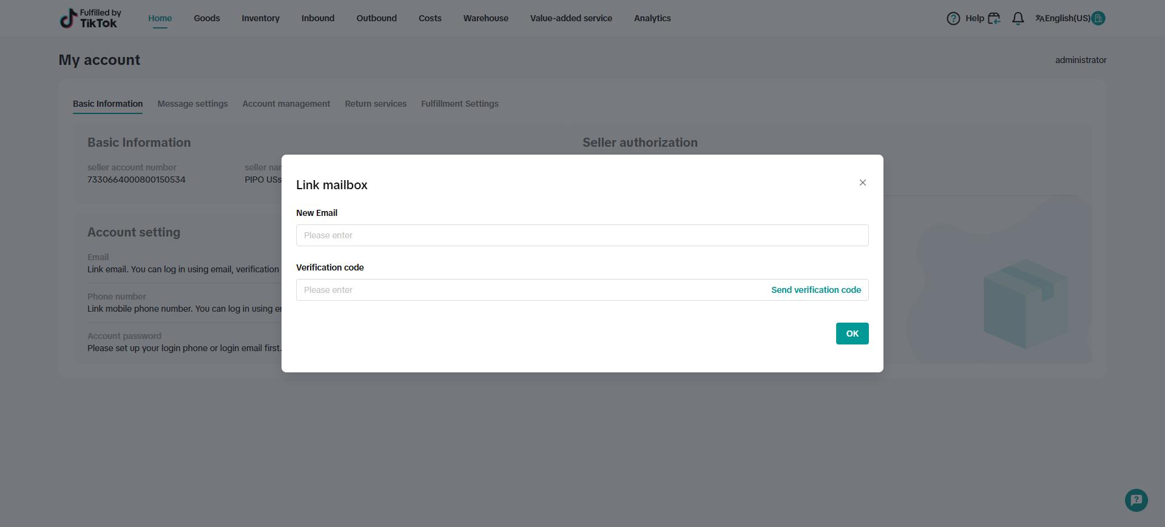This screenshot has height=527, width=1165.
Task: Open the Goods menu
Action: [x=207, y=18]
